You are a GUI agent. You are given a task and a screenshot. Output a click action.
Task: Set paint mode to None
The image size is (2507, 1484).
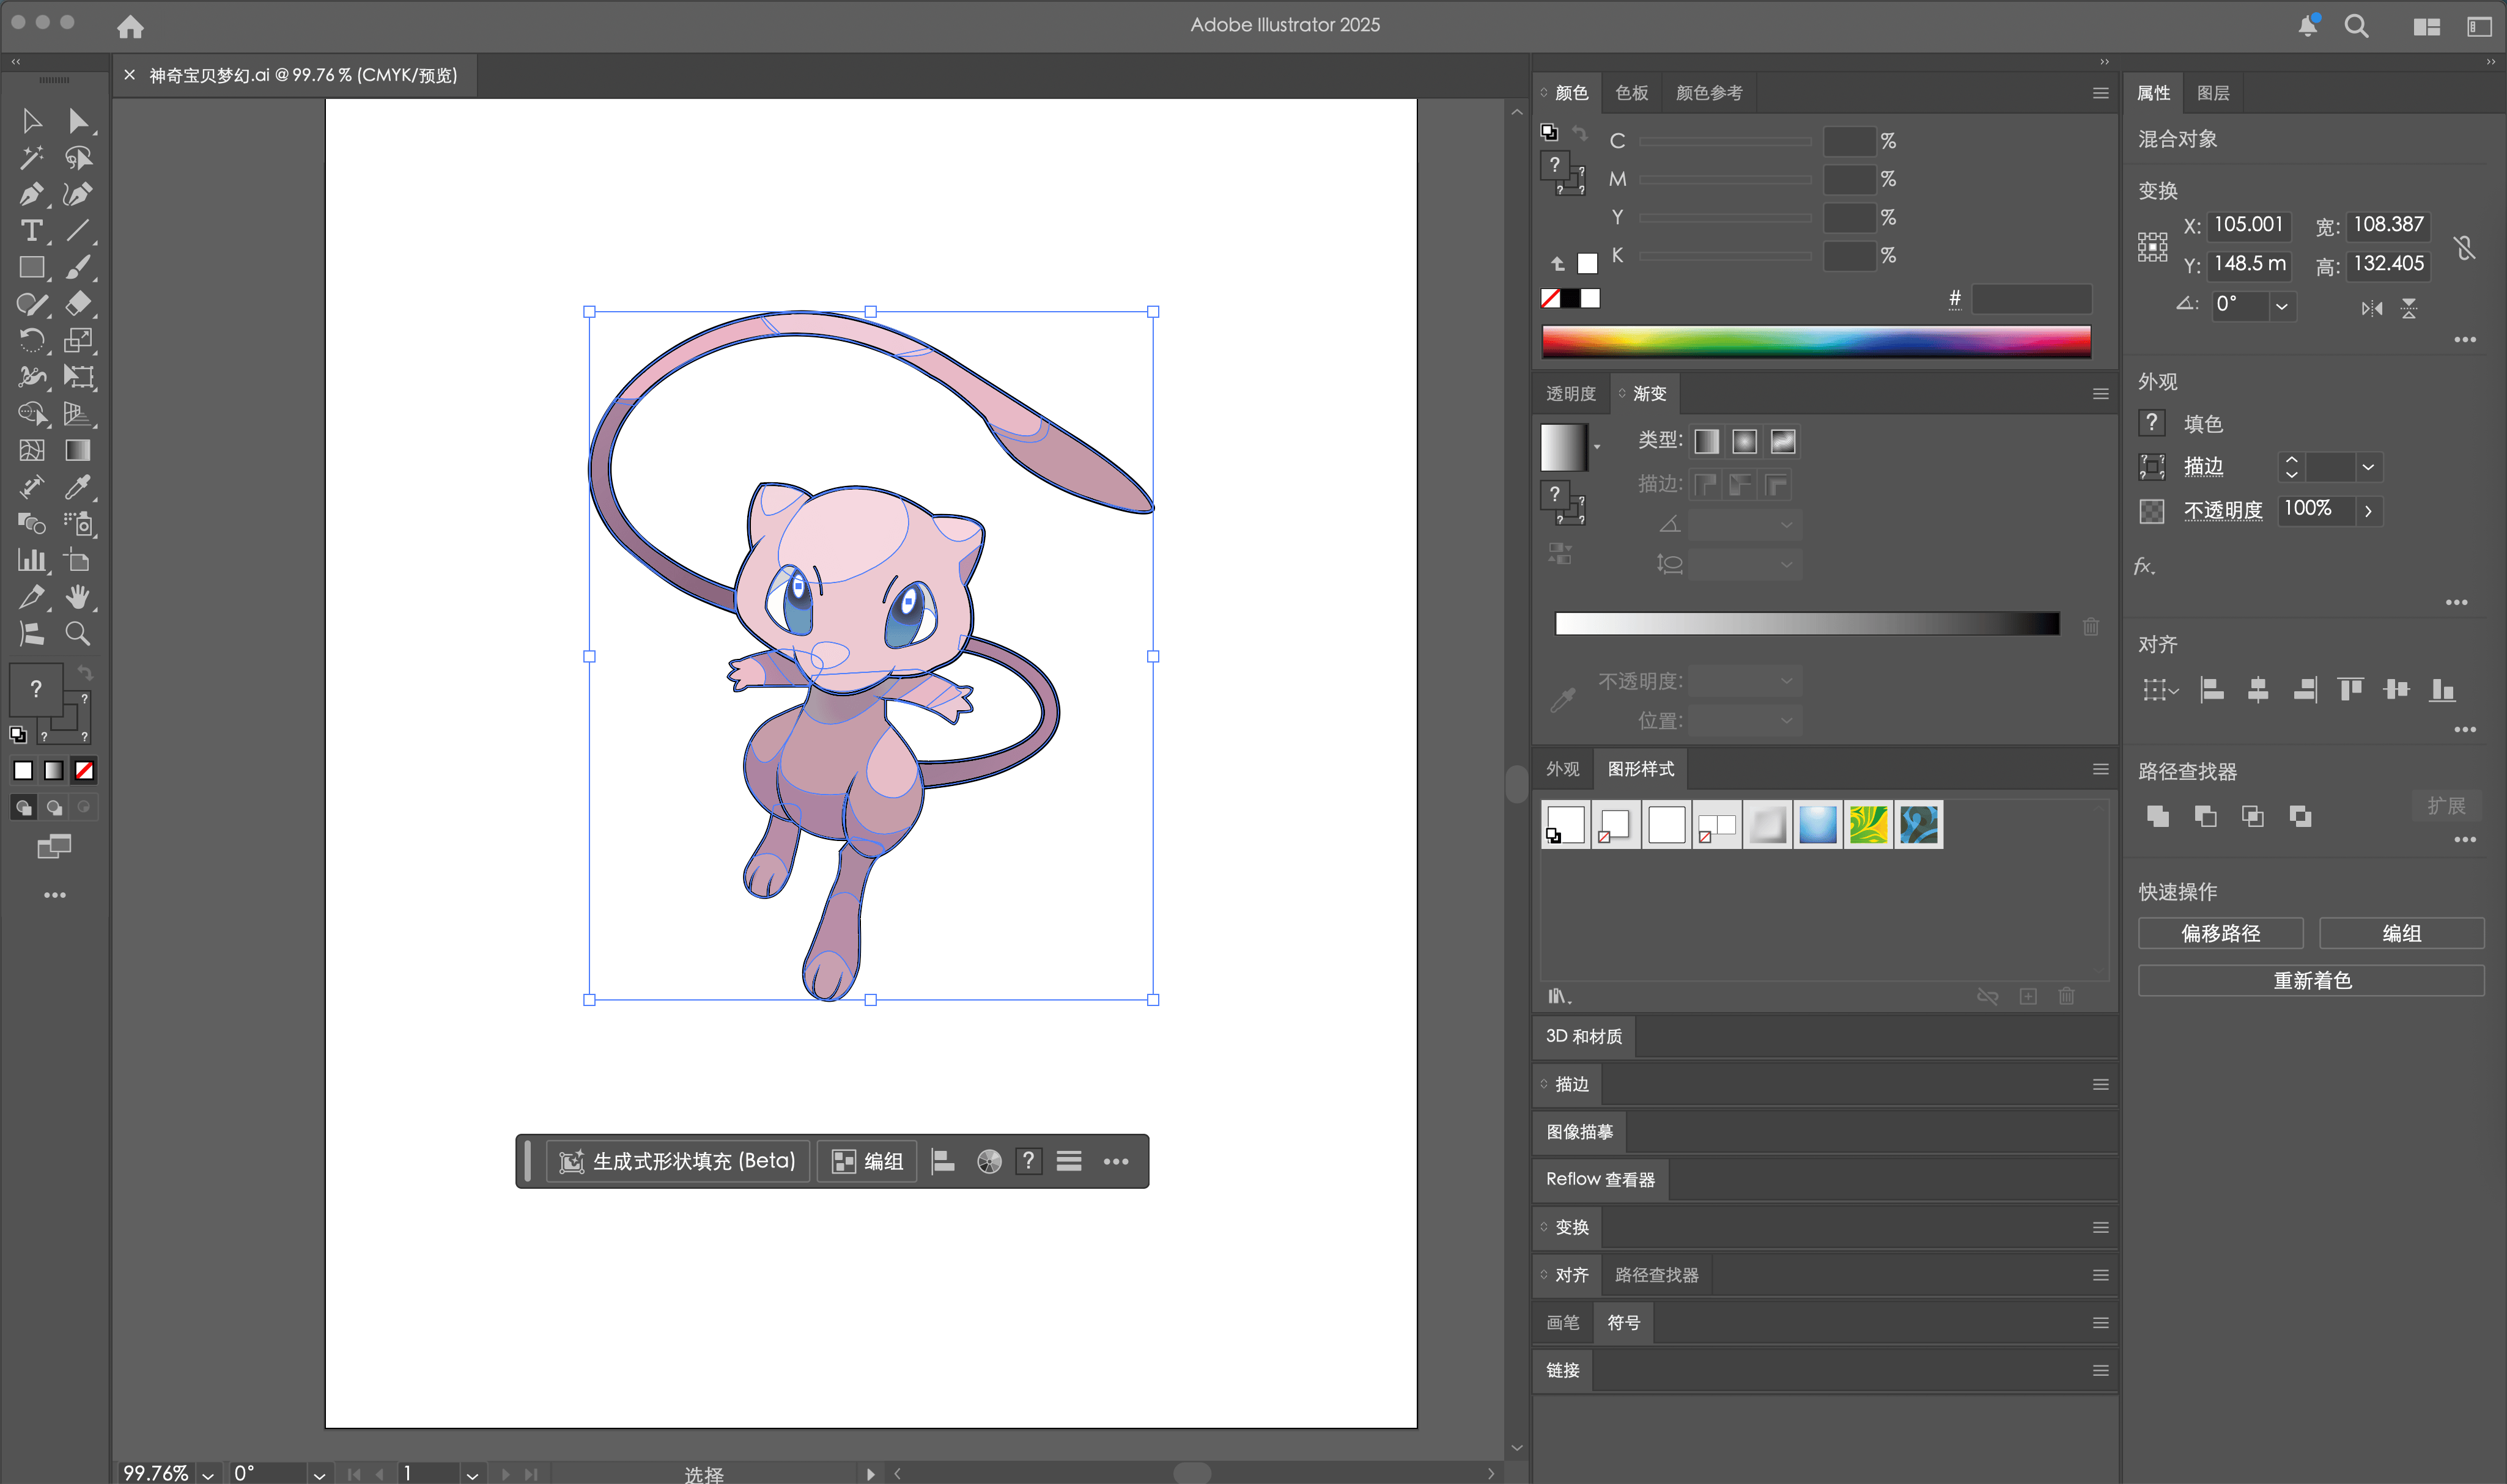[x=85, y=771]
